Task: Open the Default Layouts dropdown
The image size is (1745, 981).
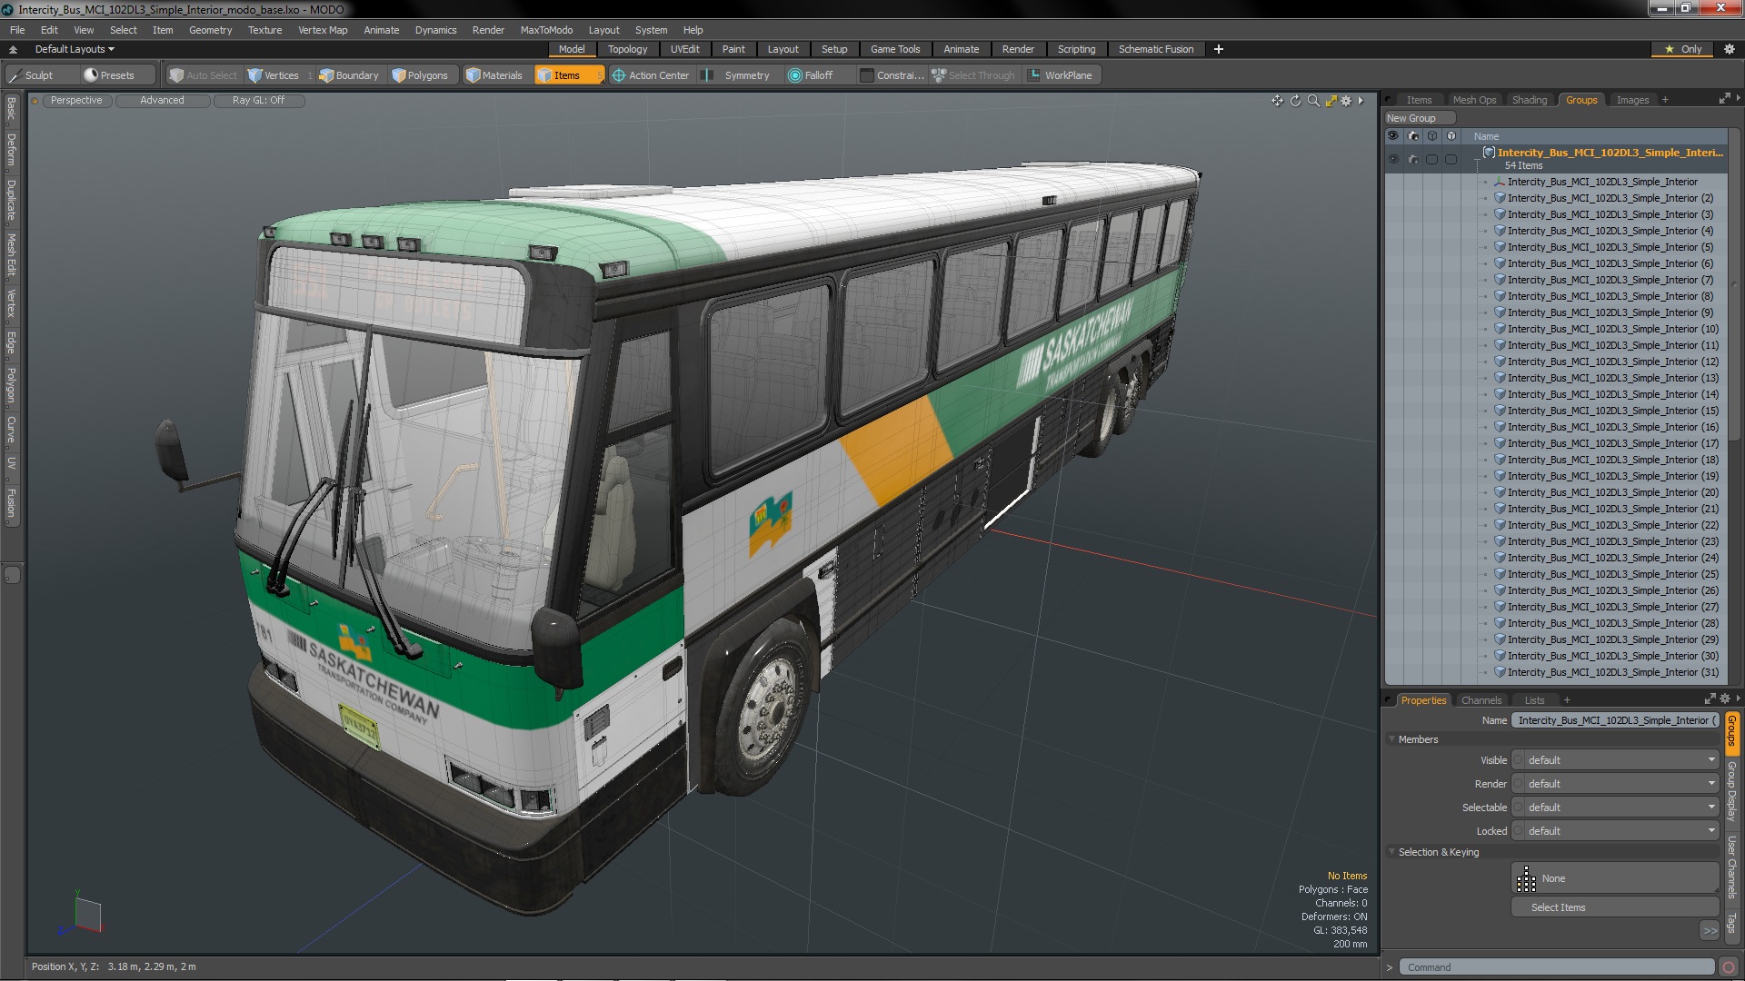Action: 75,49
